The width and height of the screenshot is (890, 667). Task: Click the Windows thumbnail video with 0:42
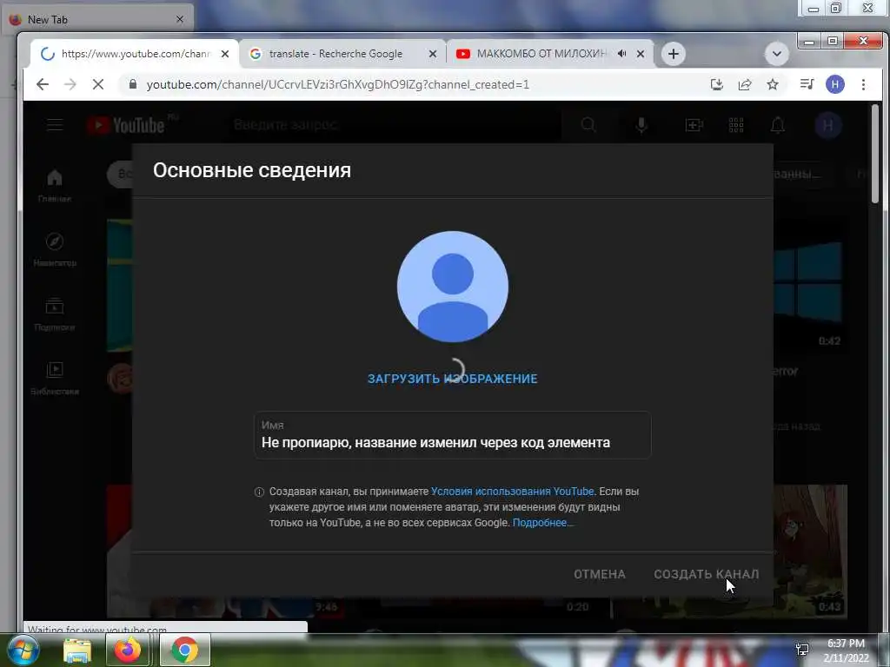[x=810, y=284]
